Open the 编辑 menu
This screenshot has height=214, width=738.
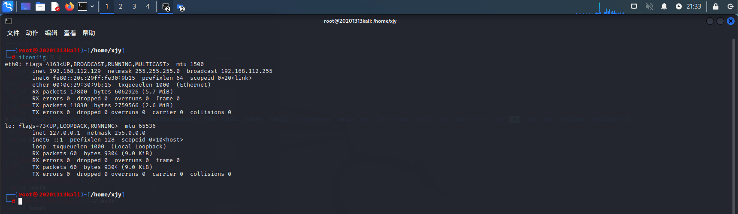pyautogui.click(x=51, y=33)
